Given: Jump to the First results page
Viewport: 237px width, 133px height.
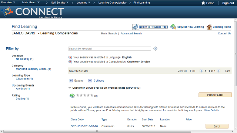Looking at the screenshot, I should pyautogui.click(x=193, y=71).
